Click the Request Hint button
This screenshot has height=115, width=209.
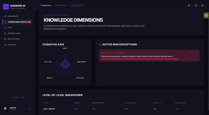pos(17,97)
